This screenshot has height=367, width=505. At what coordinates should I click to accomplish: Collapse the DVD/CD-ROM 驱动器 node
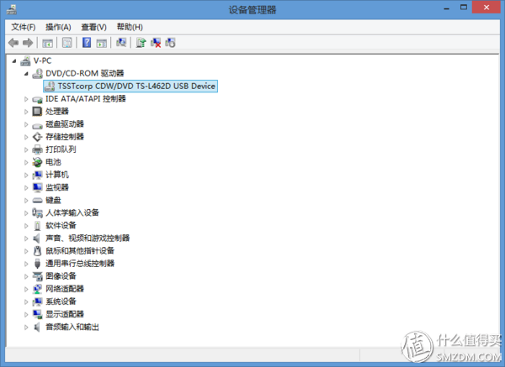(26, 74)
